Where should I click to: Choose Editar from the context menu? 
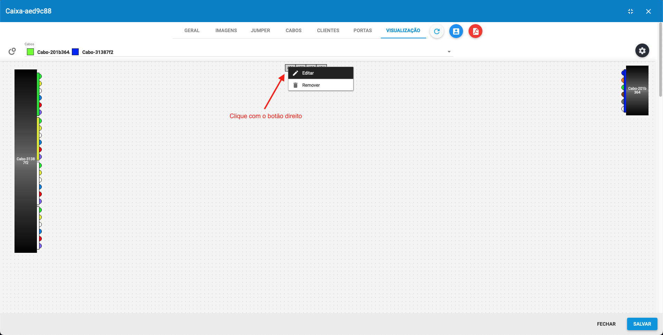[x=321, y=73]
